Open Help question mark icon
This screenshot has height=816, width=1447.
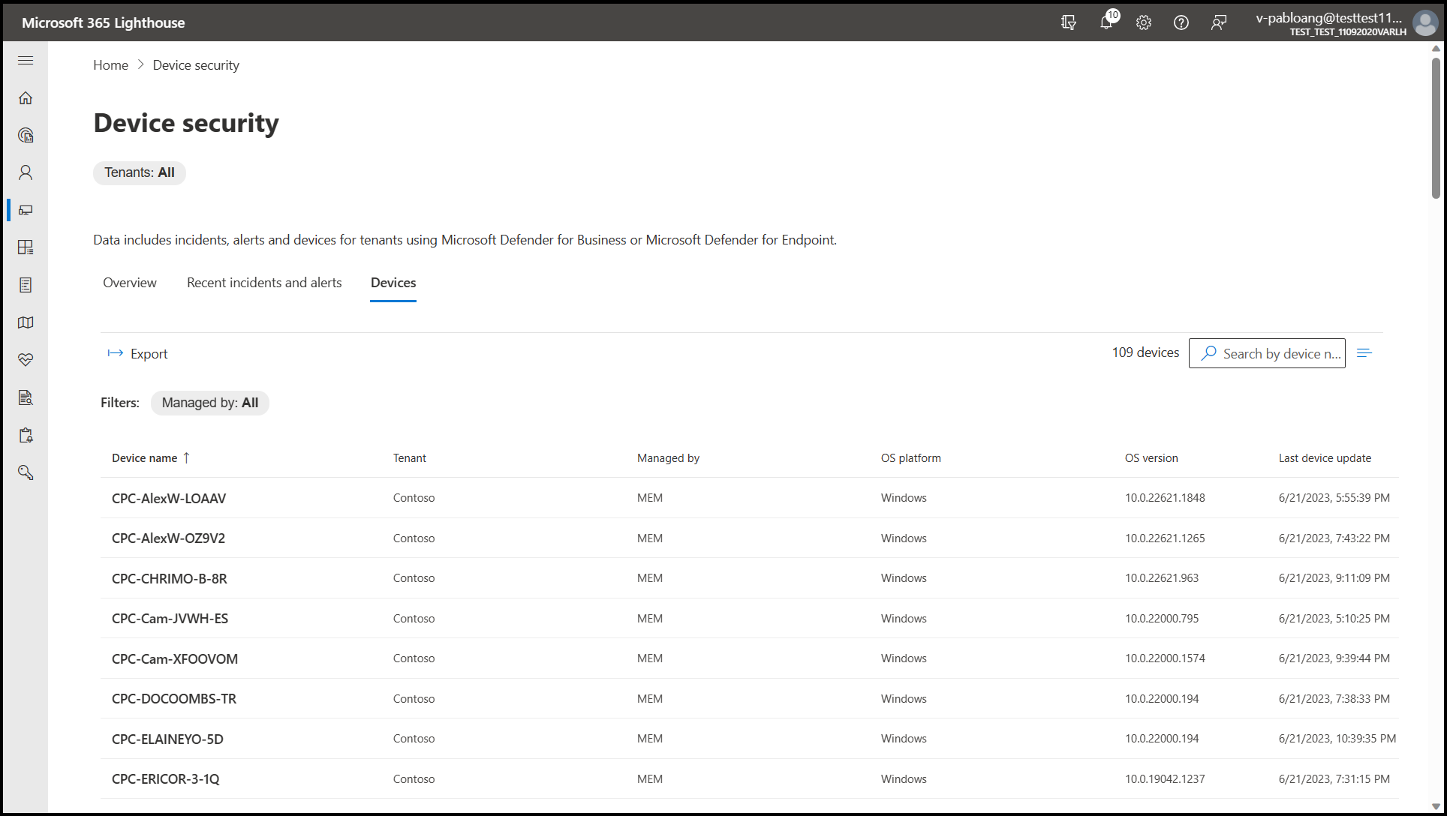[x=1181, y=22]
